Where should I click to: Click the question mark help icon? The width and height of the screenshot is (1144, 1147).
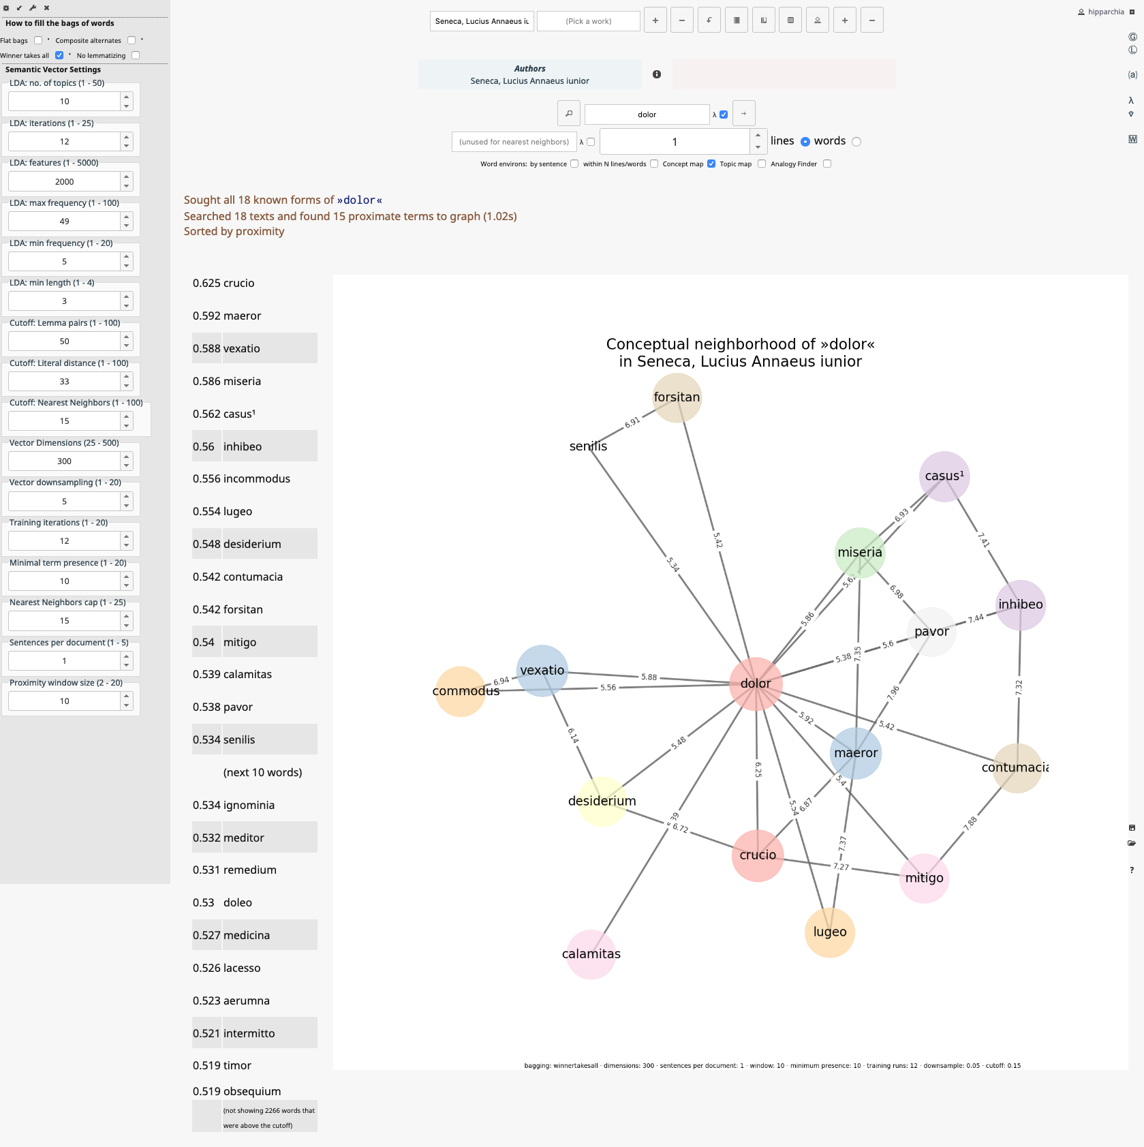coord(1132,870)
